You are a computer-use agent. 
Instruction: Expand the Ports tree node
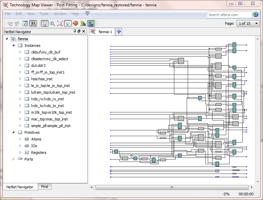pyautogui.click(x=14, y=159)
